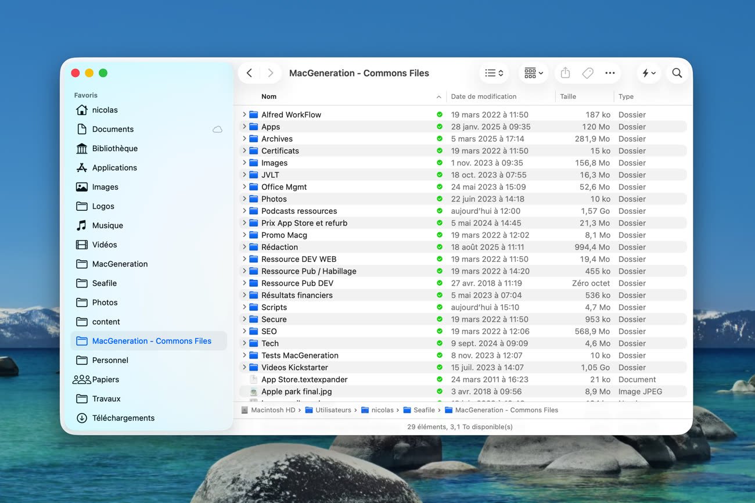Select the Apple park final.jpg file

[296, 391]
